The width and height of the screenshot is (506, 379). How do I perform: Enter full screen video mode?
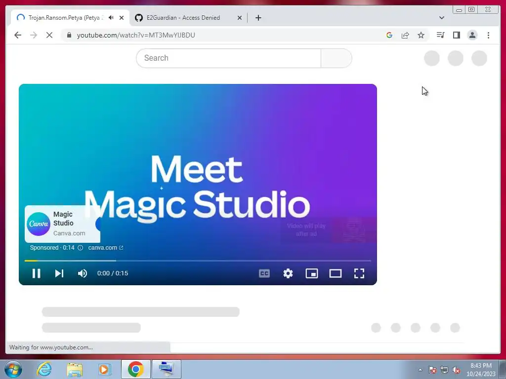point(359,273)
